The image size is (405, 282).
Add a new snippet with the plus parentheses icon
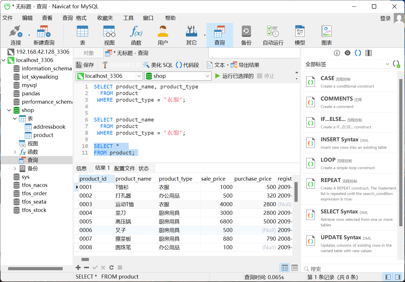396,64
